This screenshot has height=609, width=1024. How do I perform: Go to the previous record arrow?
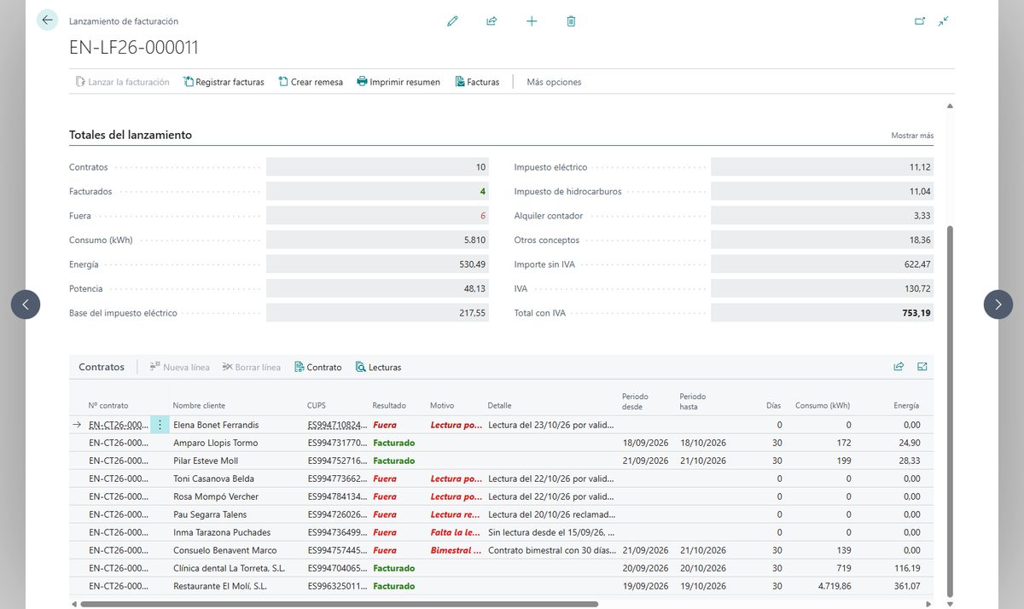coord(26,304)
